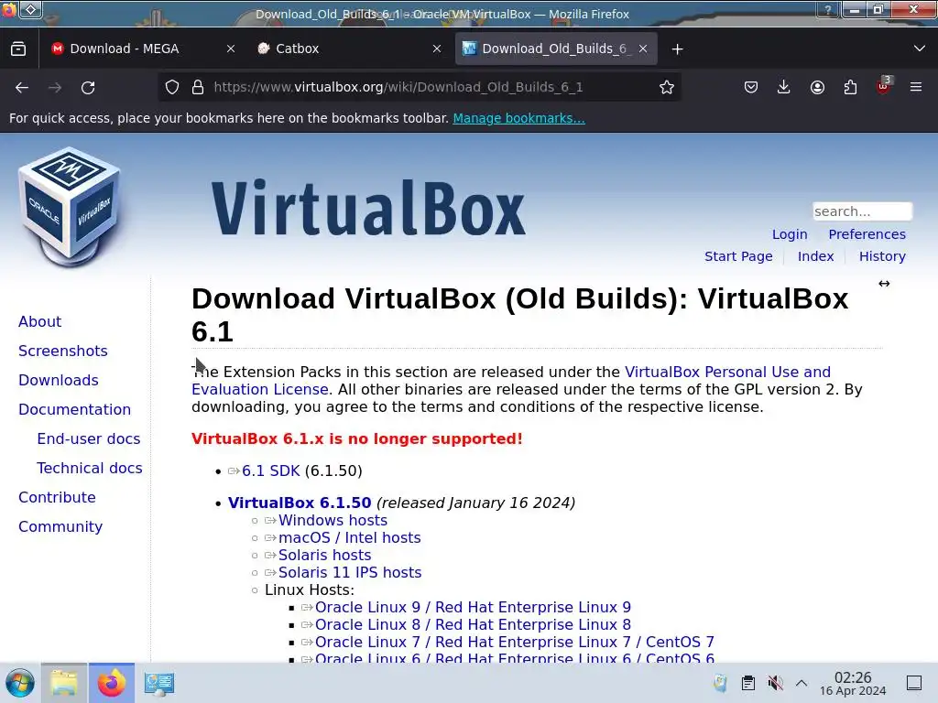Image resolution: width=938 pixels, height=703 pixels.
Task: Bookmark this page with the star icon
Action: pyautogui.click(x=667, y=87)
